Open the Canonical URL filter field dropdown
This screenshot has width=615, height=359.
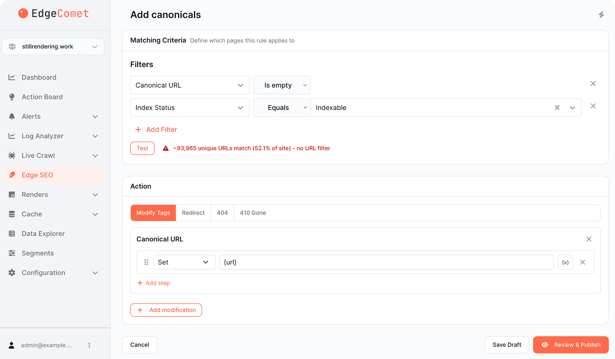[x=190, y=85]
